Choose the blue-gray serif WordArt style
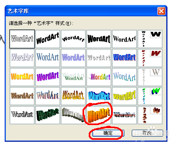 pyautogui.click(x=48, y=58)
